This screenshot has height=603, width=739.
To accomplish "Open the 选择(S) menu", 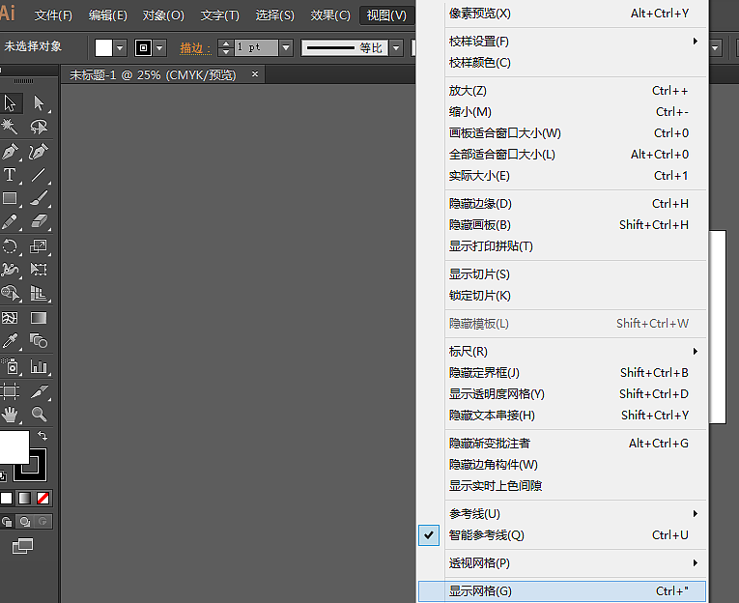I will [x=274, y=15].
